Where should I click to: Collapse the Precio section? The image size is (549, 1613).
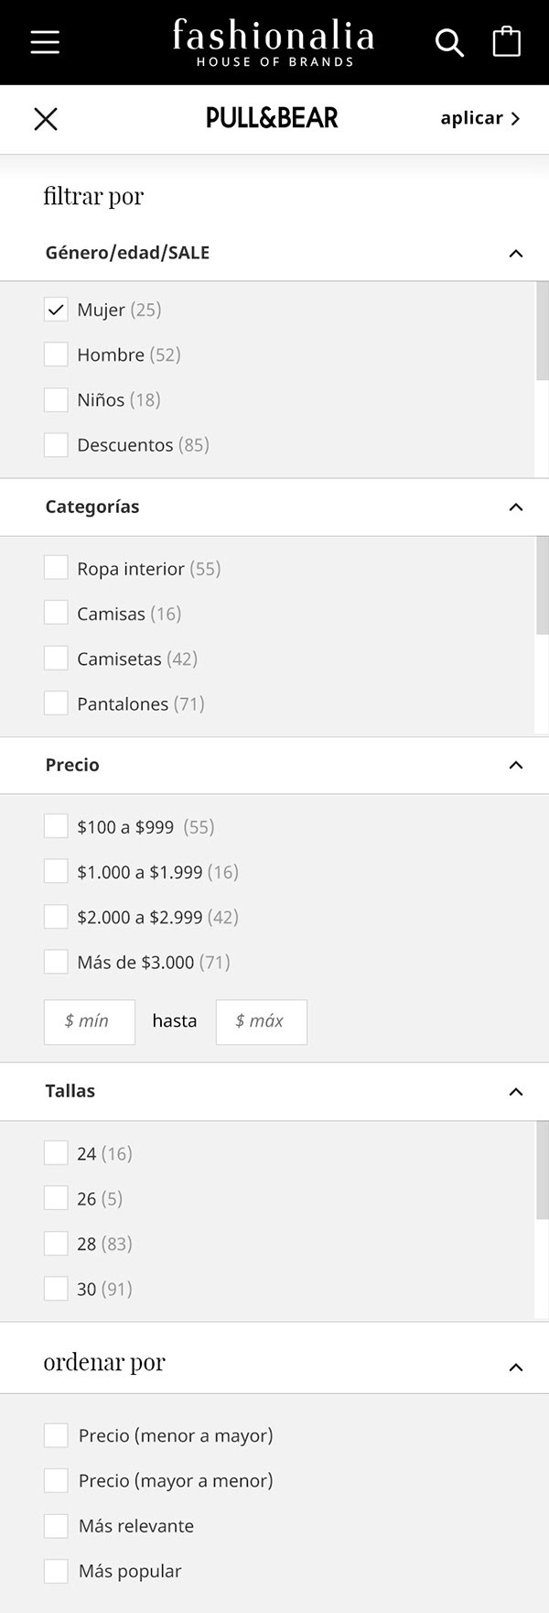(515, 766)
